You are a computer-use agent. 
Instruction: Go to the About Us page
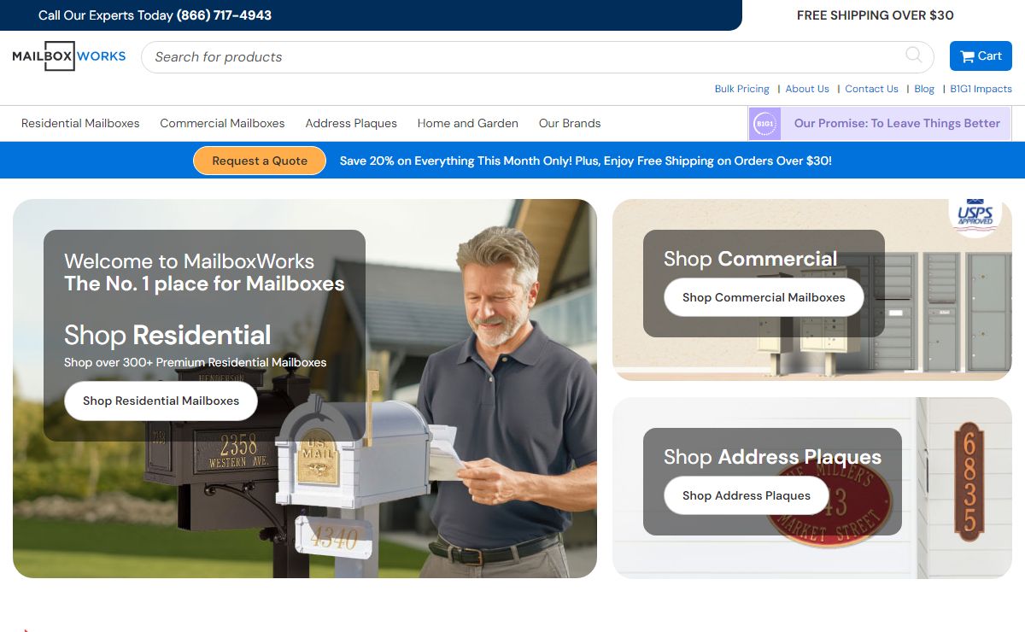807,89
